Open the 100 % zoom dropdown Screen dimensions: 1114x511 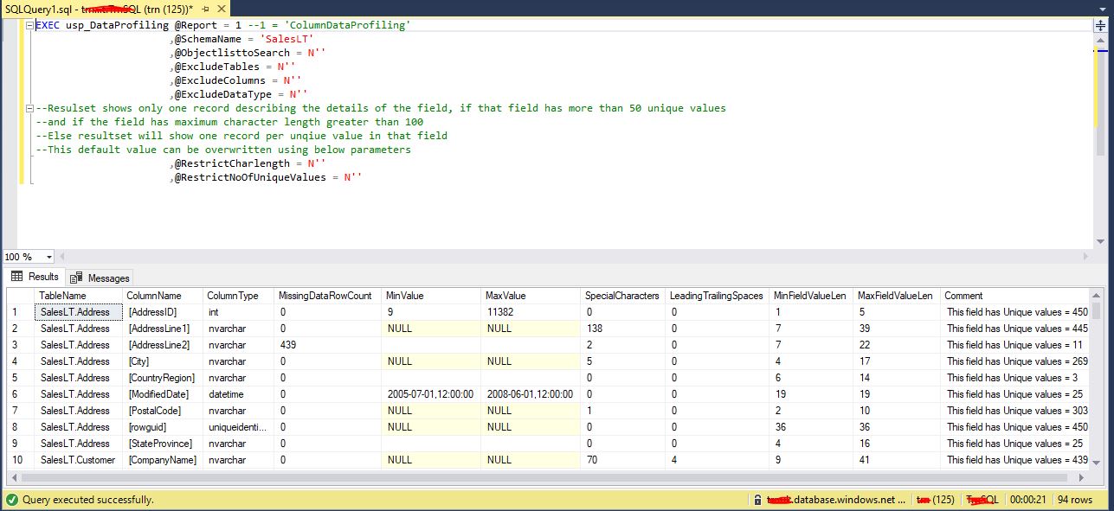click(49, 257)
